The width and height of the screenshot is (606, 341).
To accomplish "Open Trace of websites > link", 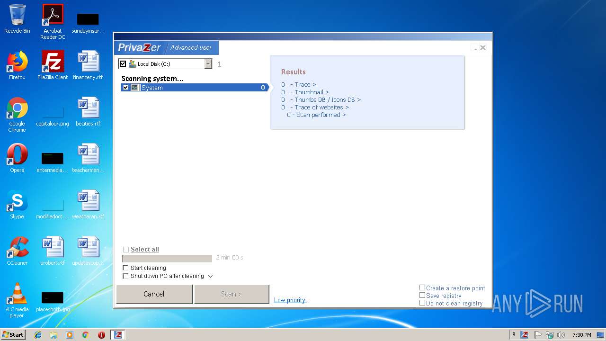I will 322,108.
